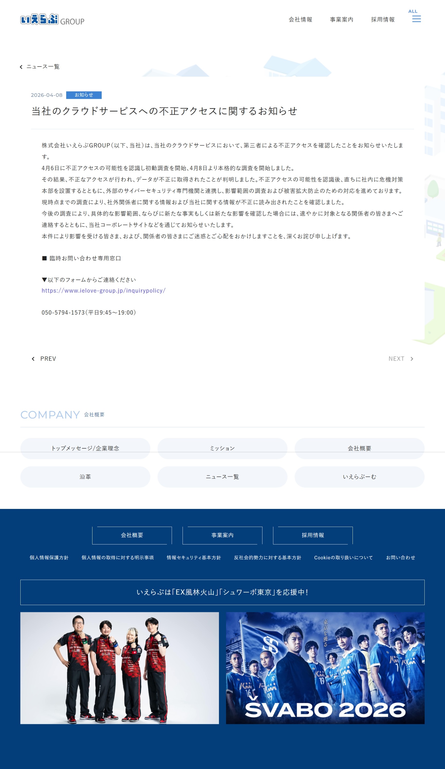Open 事業案内 in top navigation

pyautogui.click(x=341, y=20)
